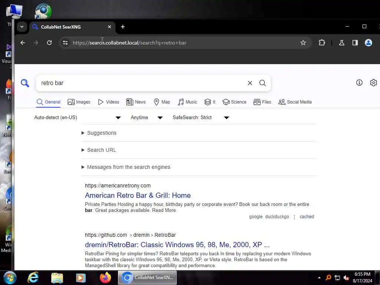Click the https://americanretrony.com URL
This screenshot has width=380, height=285.
coord(118,186)
